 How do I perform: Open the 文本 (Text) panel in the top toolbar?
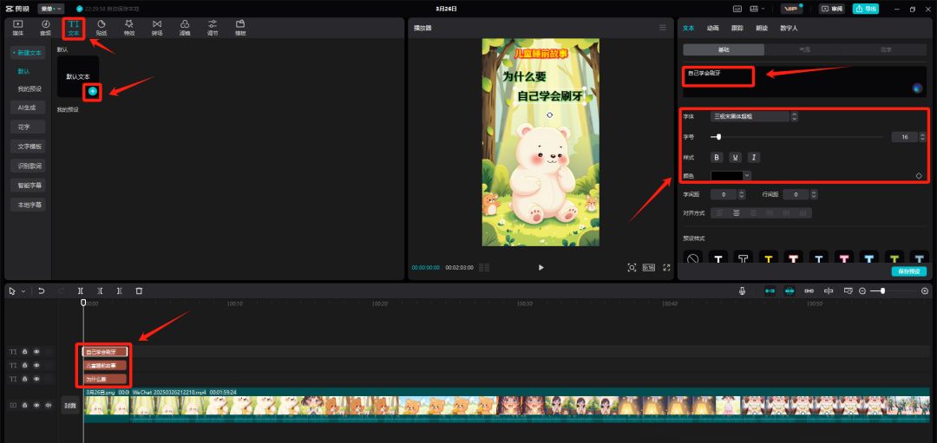coord(73,27)
